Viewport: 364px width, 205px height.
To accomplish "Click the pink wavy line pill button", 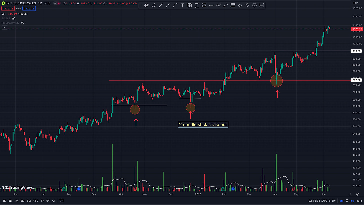I will coord(59,3).
